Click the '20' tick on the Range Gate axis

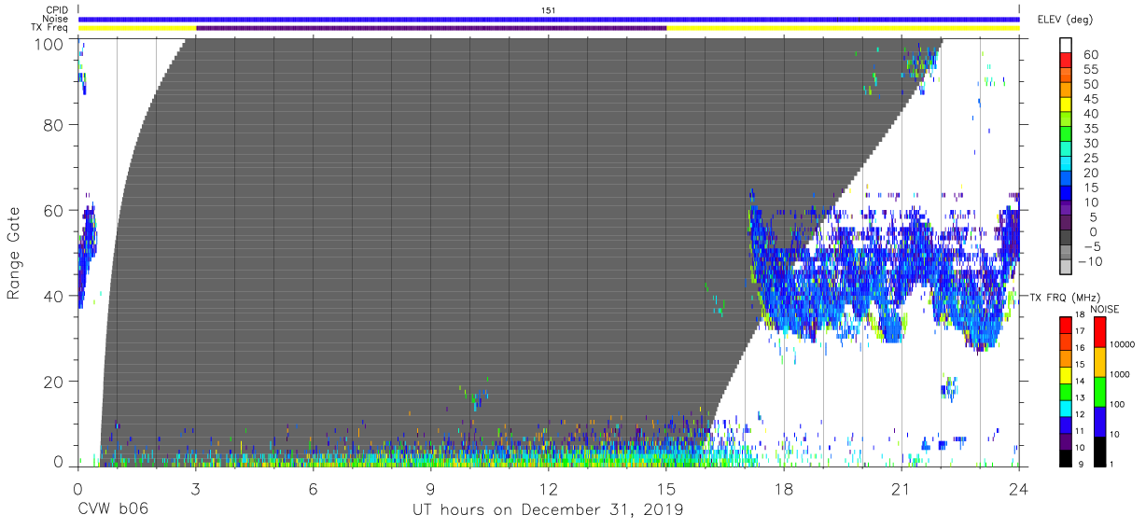tap(52, 382)
